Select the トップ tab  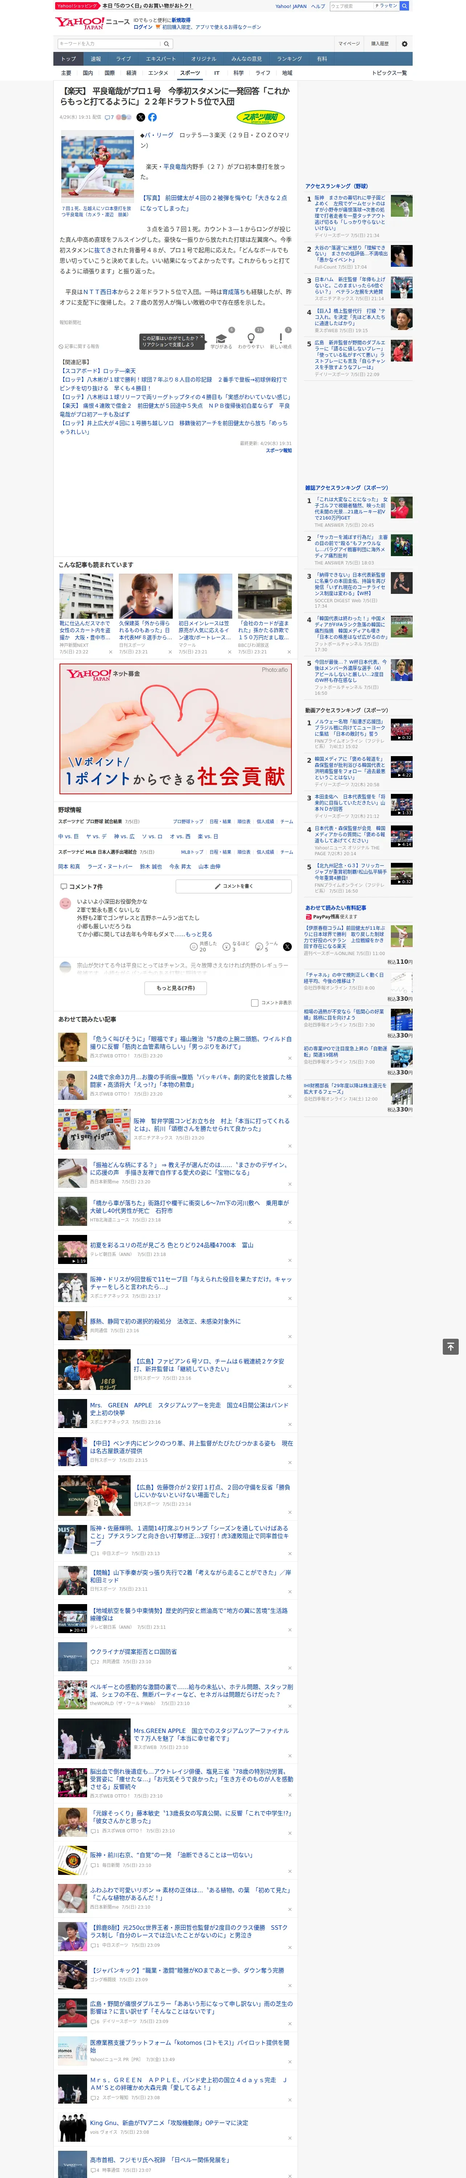coord(69,59)
